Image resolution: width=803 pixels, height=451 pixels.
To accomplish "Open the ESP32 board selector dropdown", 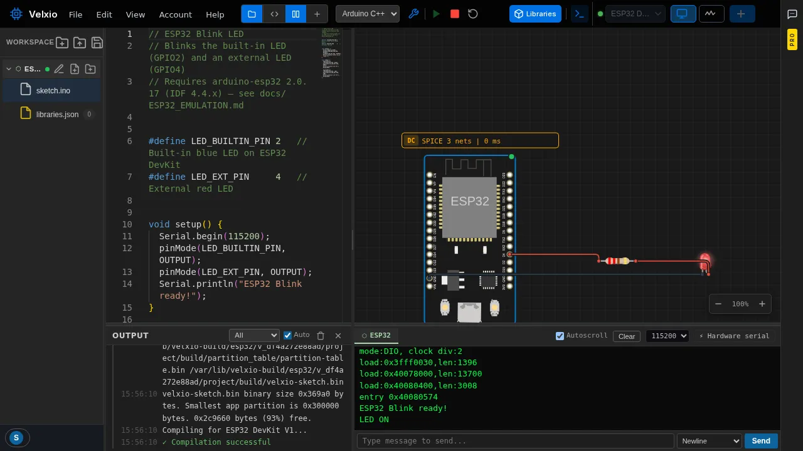I will pos(635,14).
